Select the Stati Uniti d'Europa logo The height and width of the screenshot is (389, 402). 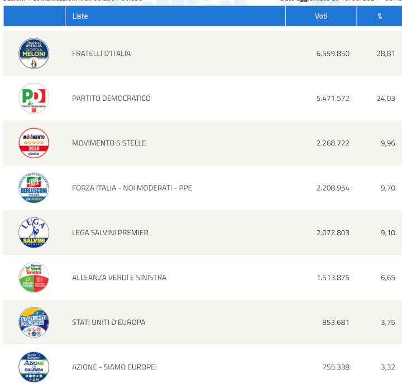(x=33, y=322)
